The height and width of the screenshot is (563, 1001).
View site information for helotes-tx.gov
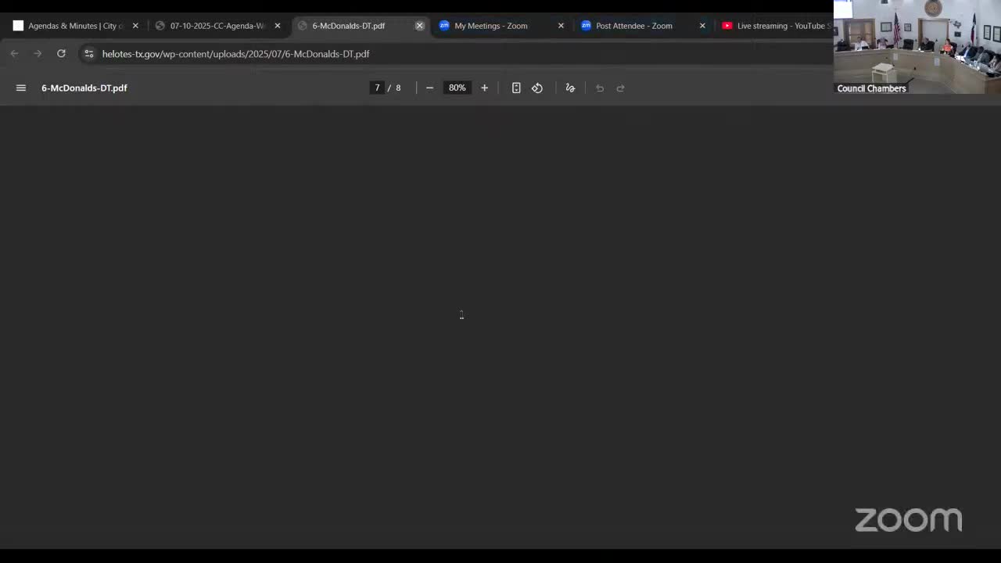pos(88,54)
